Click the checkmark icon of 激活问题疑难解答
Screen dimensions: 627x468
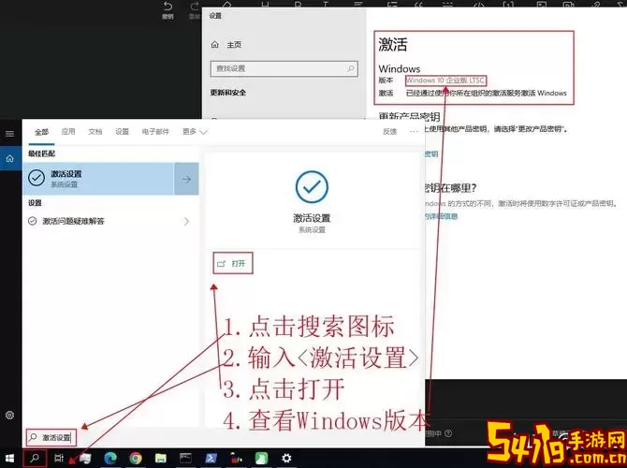33,221
